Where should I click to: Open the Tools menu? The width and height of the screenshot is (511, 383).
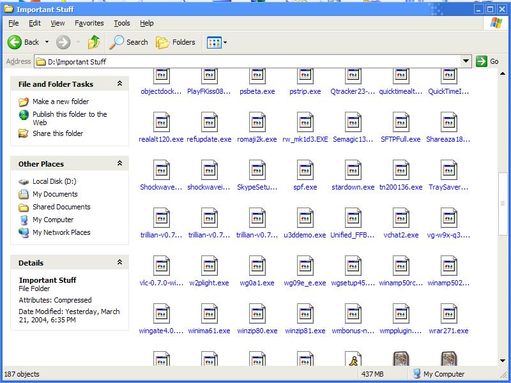(x=122, y=23)
